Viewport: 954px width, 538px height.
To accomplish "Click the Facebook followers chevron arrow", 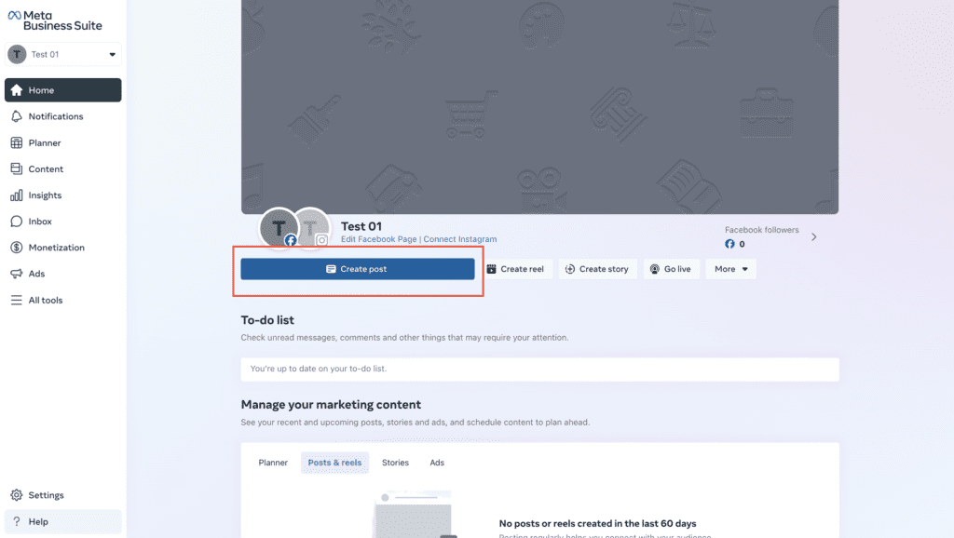I will click(x=814, y=237).
